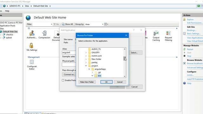The width and height of the screenshot is (203, 114).
Task: Click the Alias input field
Action: click(x=69, y=53)
